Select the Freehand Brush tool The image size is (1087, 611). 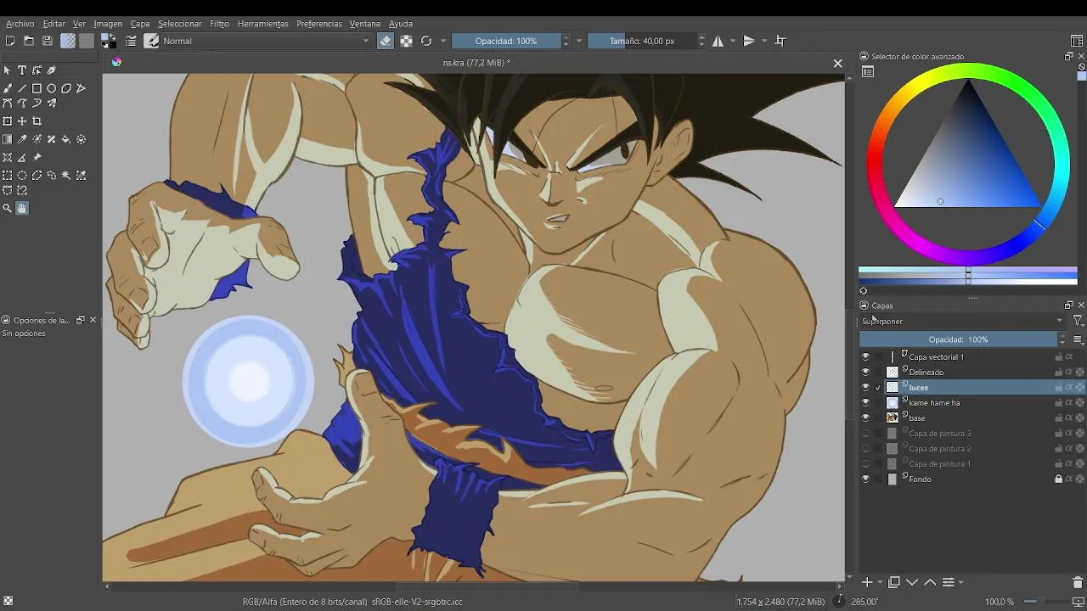tap(8, 88)
